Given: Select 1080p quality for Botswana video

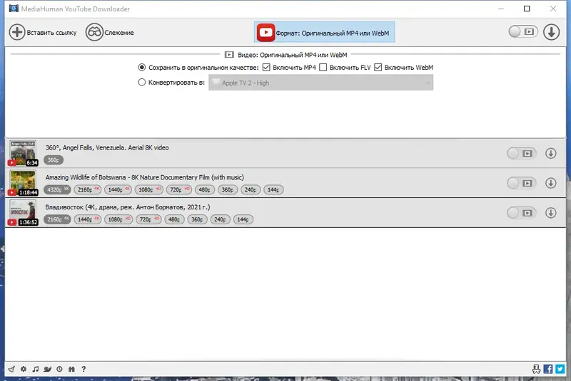Looking at the screenshot, I should tap(148, 189).
